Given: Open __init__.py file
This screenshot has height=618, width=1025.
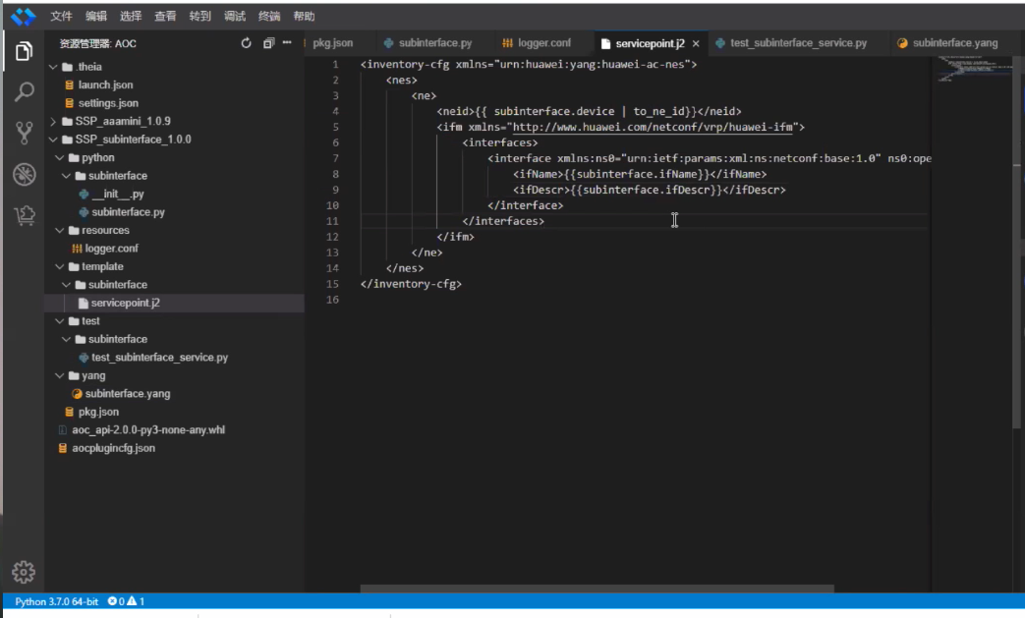Looking at the screenshot, I should point(118,194).
